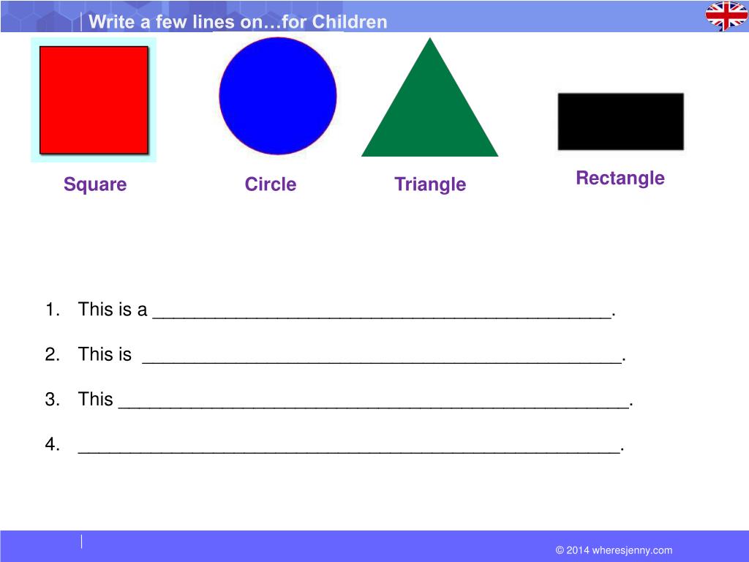Click the blue circle shape
Viewport: 749px width, 562px height.
277,96
